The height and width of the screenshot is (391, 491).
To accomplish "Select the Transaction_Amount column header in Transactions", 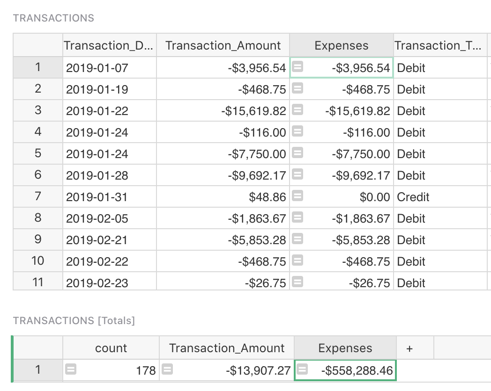I will (223, 45).
